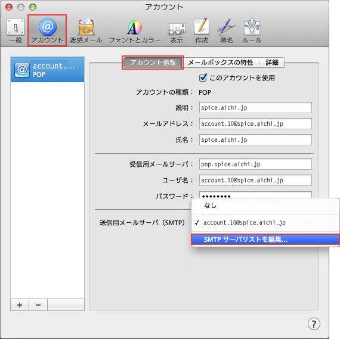This screenshot has height=339, width=340.
Task: Add a new account with plus button
Action: pos(20,305)
